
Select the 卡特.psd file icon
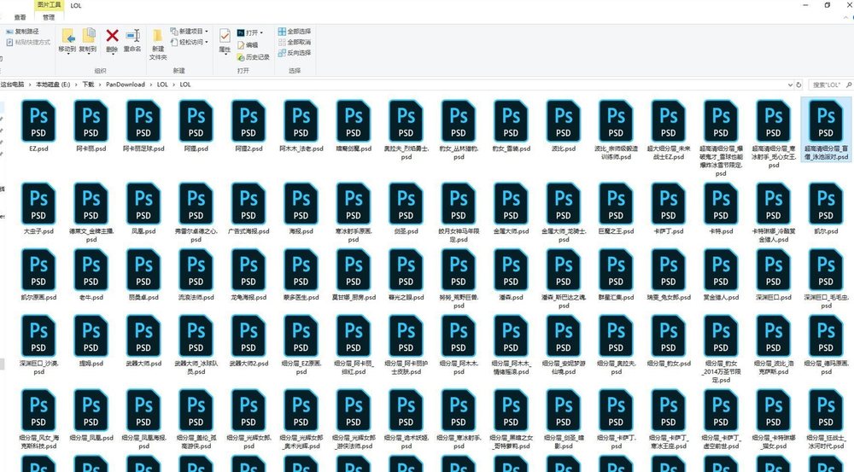(721, 204)
